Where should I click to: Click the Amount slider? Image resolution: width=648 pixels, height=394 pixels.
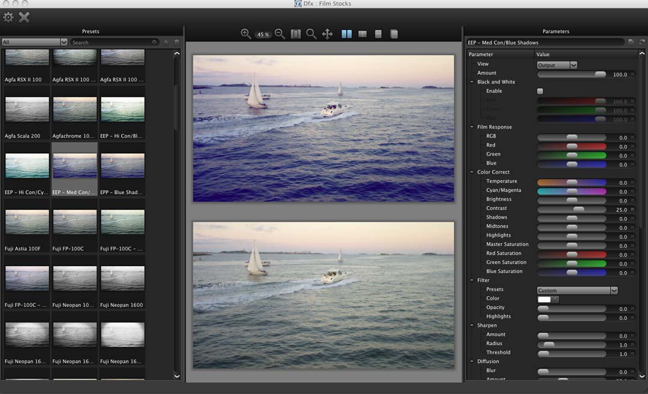[572, 74]
